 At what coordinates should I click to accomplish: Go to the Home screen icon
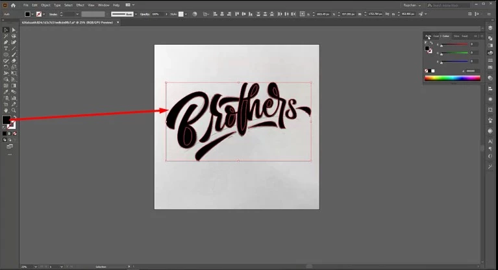click(x=13, y=5)
